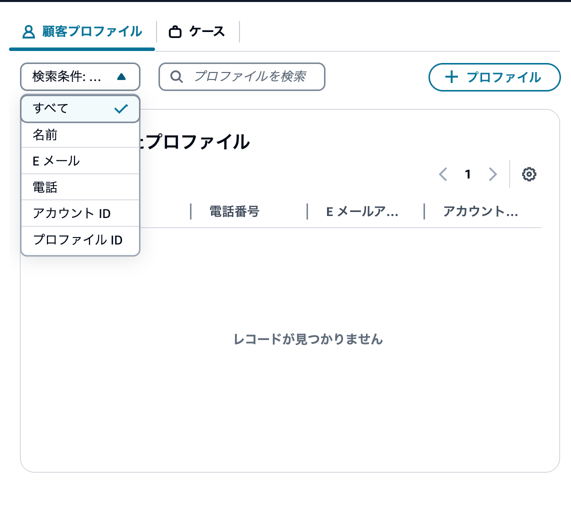571x505 pixels.
Task: Collapse the 検索条件 dropdown
Action: [80, 77]
